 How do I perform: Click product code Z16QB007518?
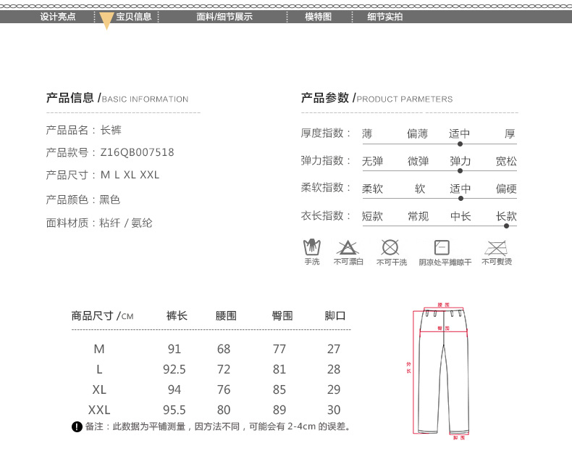click(137, 152)
